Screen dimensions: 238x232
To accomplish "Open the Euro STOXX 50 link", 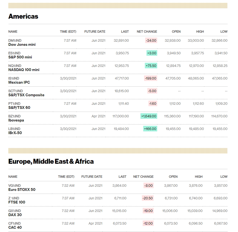I will [x=22, y=189].
